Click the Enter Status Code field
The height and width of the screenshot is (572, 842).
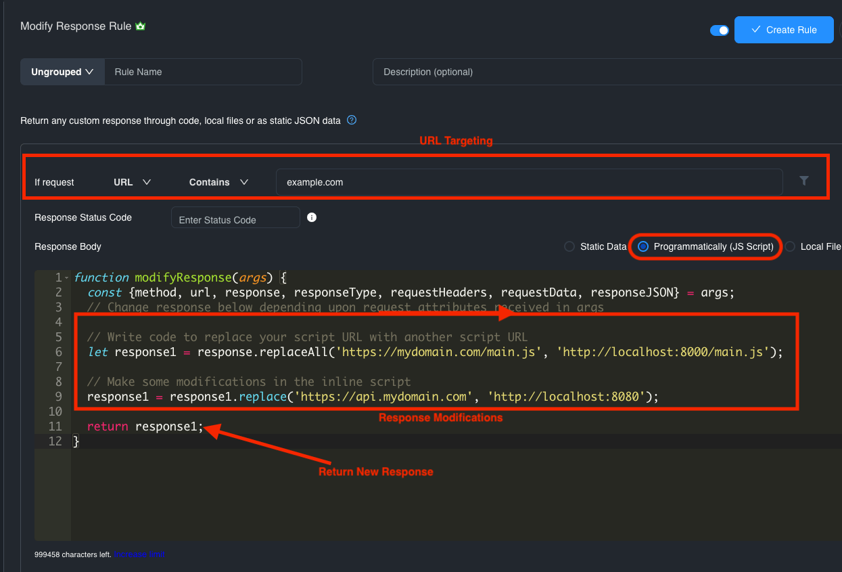[235, 217]
